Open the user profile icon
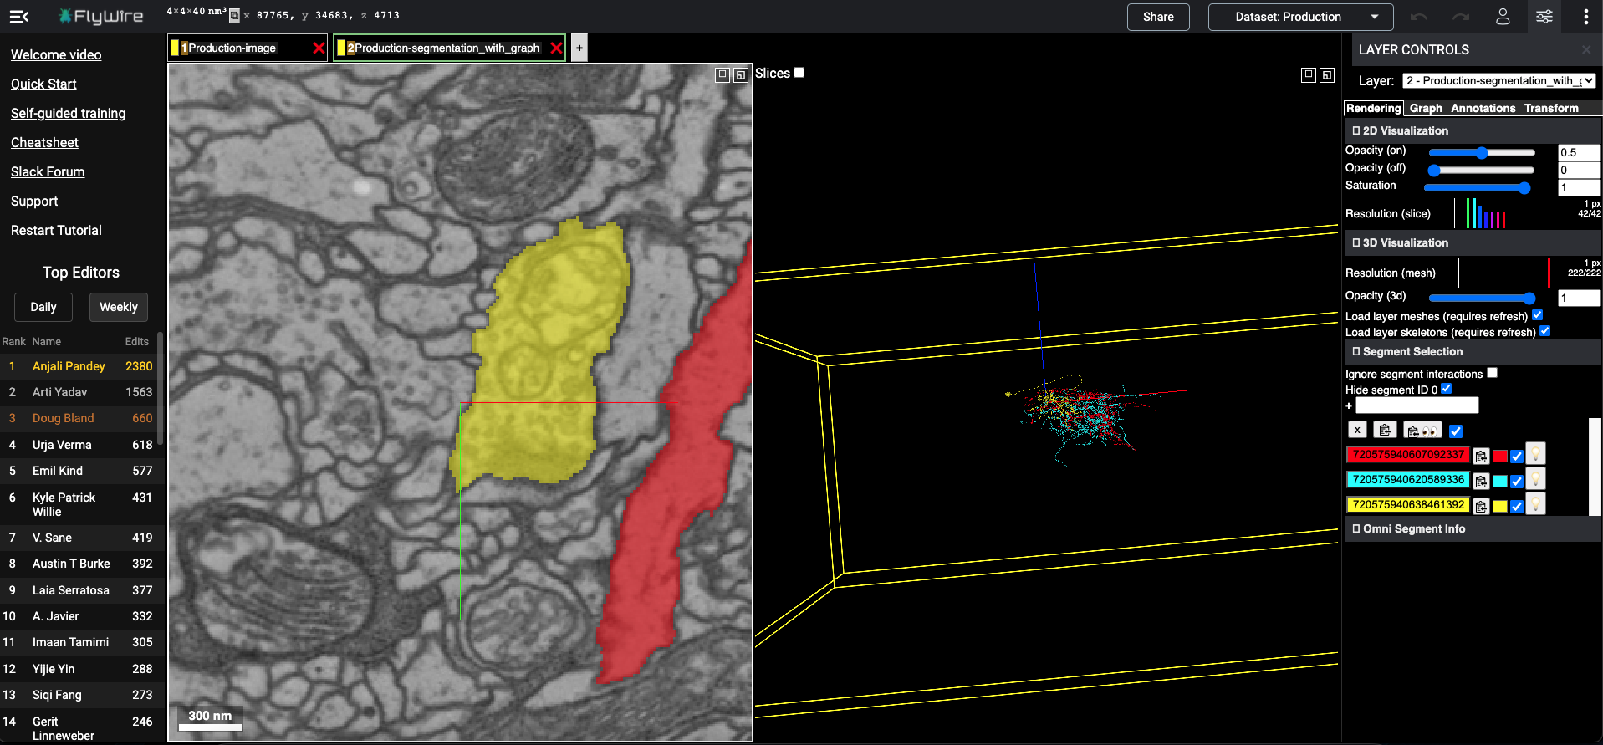 pos(1503,17)
